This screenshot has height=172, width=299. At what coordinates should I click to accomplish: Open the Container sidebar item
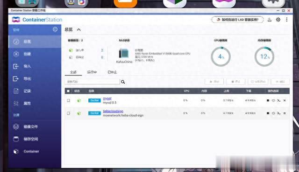35,151
